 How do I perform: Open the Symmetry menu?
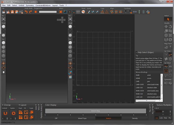click(x=30, y=6)
